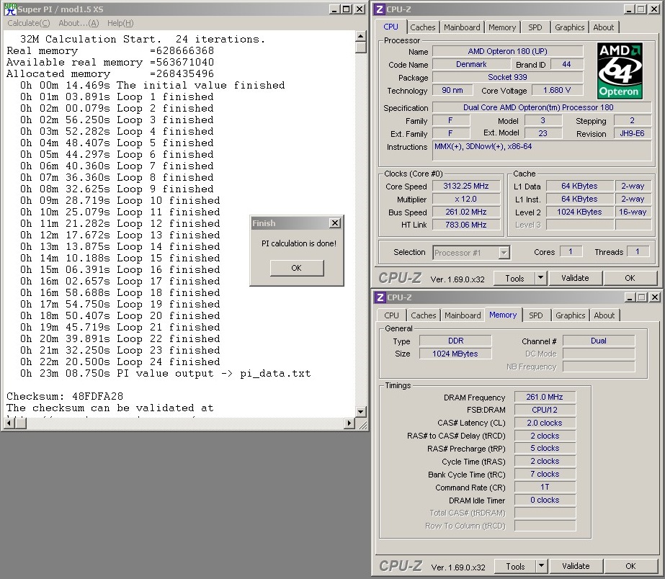The image size is (665, 579).
Task: Switch to Caches tab in lower CPU-Z
Action: (x=423, y=315)
